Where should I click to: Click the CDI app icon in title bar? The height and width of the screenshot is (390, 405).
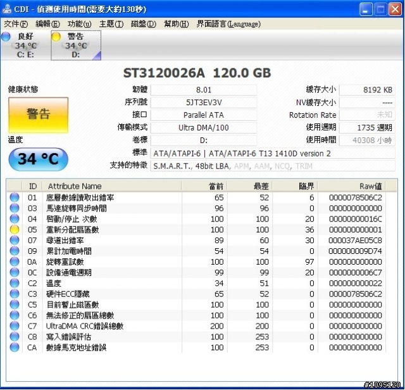7,9
